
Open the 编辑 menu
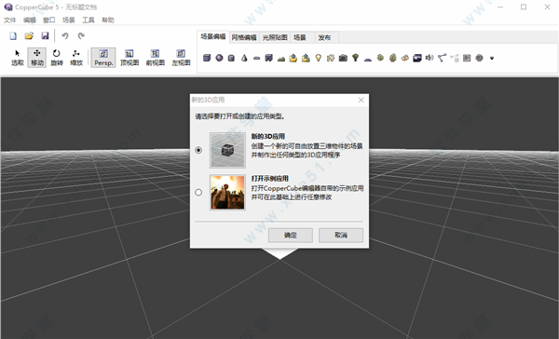click(30, 20)
